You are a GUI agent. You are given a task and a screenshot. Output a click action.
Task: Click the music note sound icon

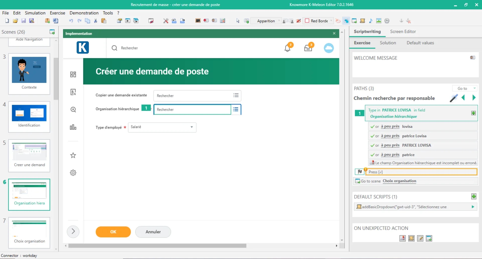[x=371, y=21]
